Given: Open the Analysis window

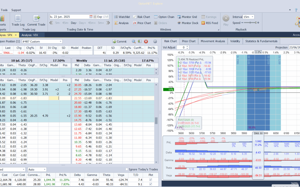Looking at the screenshot, I should coord(121,23).
